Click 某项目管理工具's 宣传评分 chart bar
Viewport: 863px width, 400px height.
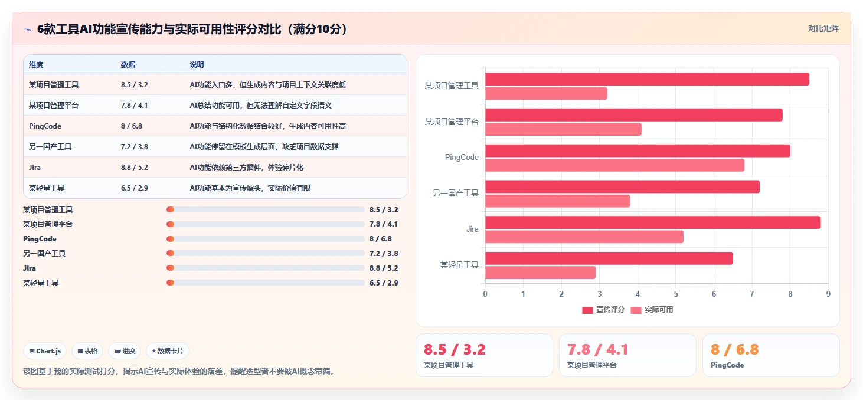click(x=647, y=79)
